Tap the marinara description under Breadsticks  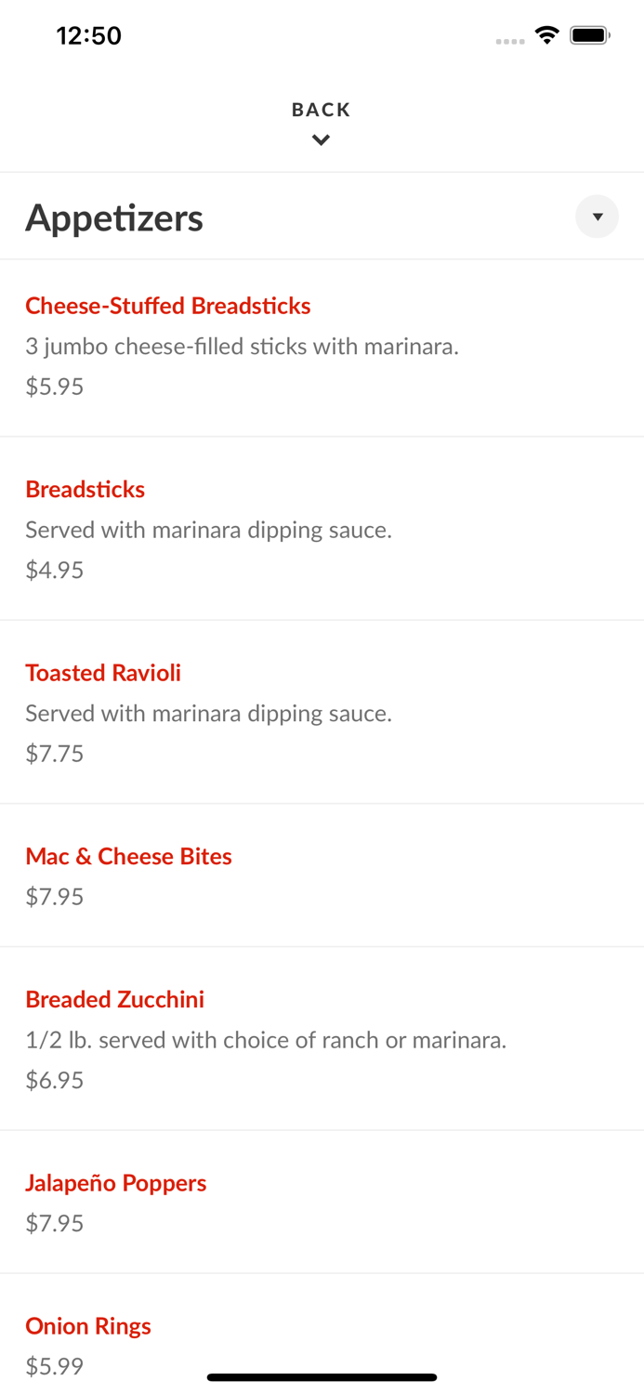(208, 530)
